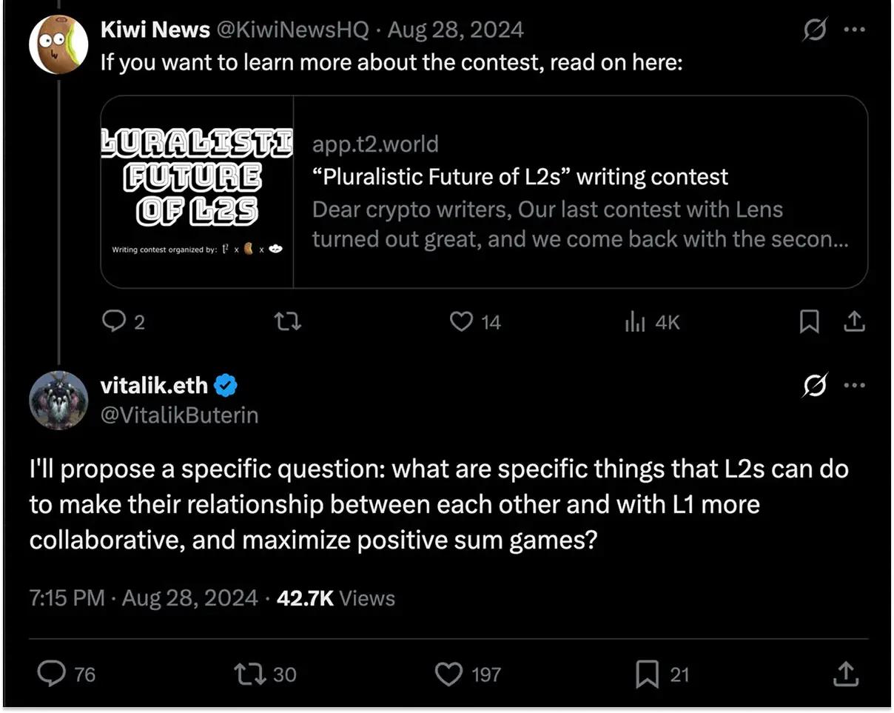Bookmark the Kiwi News tweet
This screenshot has width=894, height=713.
pyautogui.click(x=810, y=321)
